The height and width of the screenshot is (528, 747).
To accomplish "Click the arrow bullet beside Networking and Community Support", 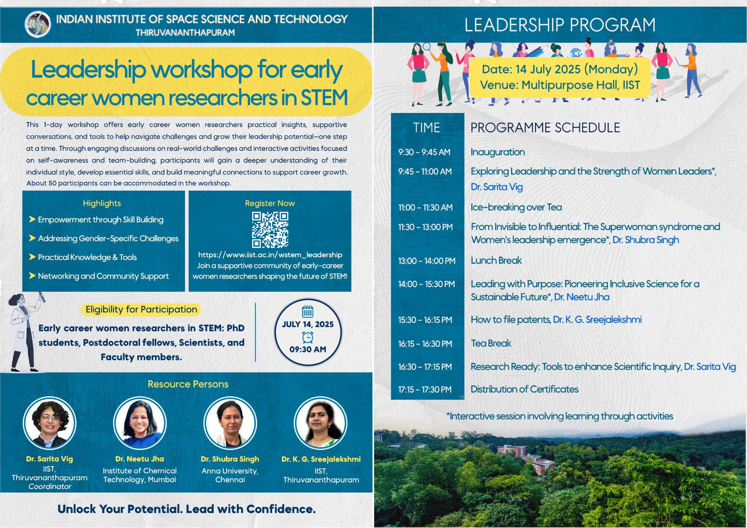I will point(32,276).
